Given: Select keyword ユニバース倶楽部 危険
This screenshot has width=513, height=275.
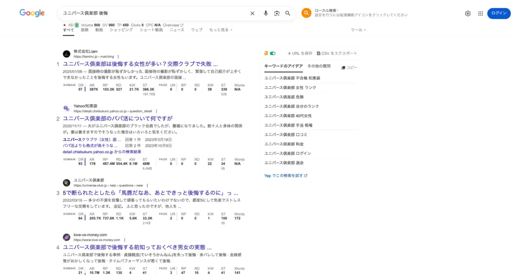Looking at the screenshot, I should pos(284,97).
